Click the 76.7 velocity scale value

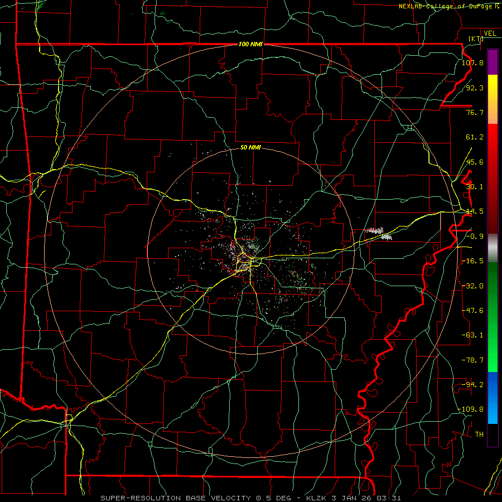(475, 112)
